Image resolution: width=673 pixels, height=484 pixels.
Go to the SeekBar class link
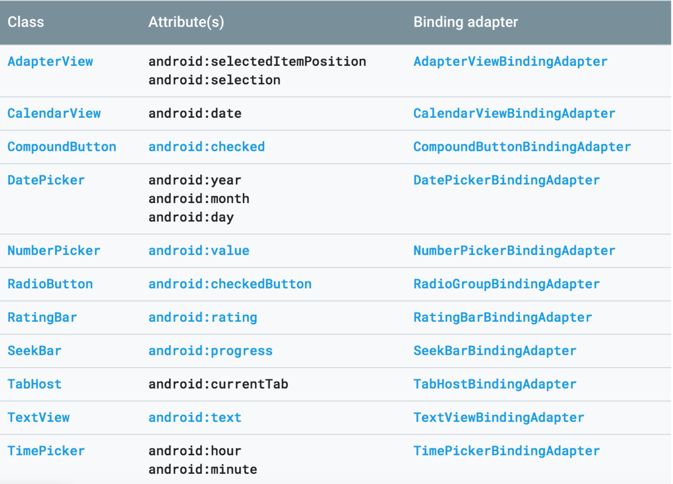click(35, 351)
